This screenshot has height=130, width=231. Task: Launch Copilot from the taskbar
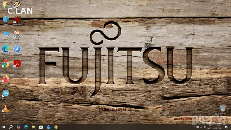pos(18,127)
